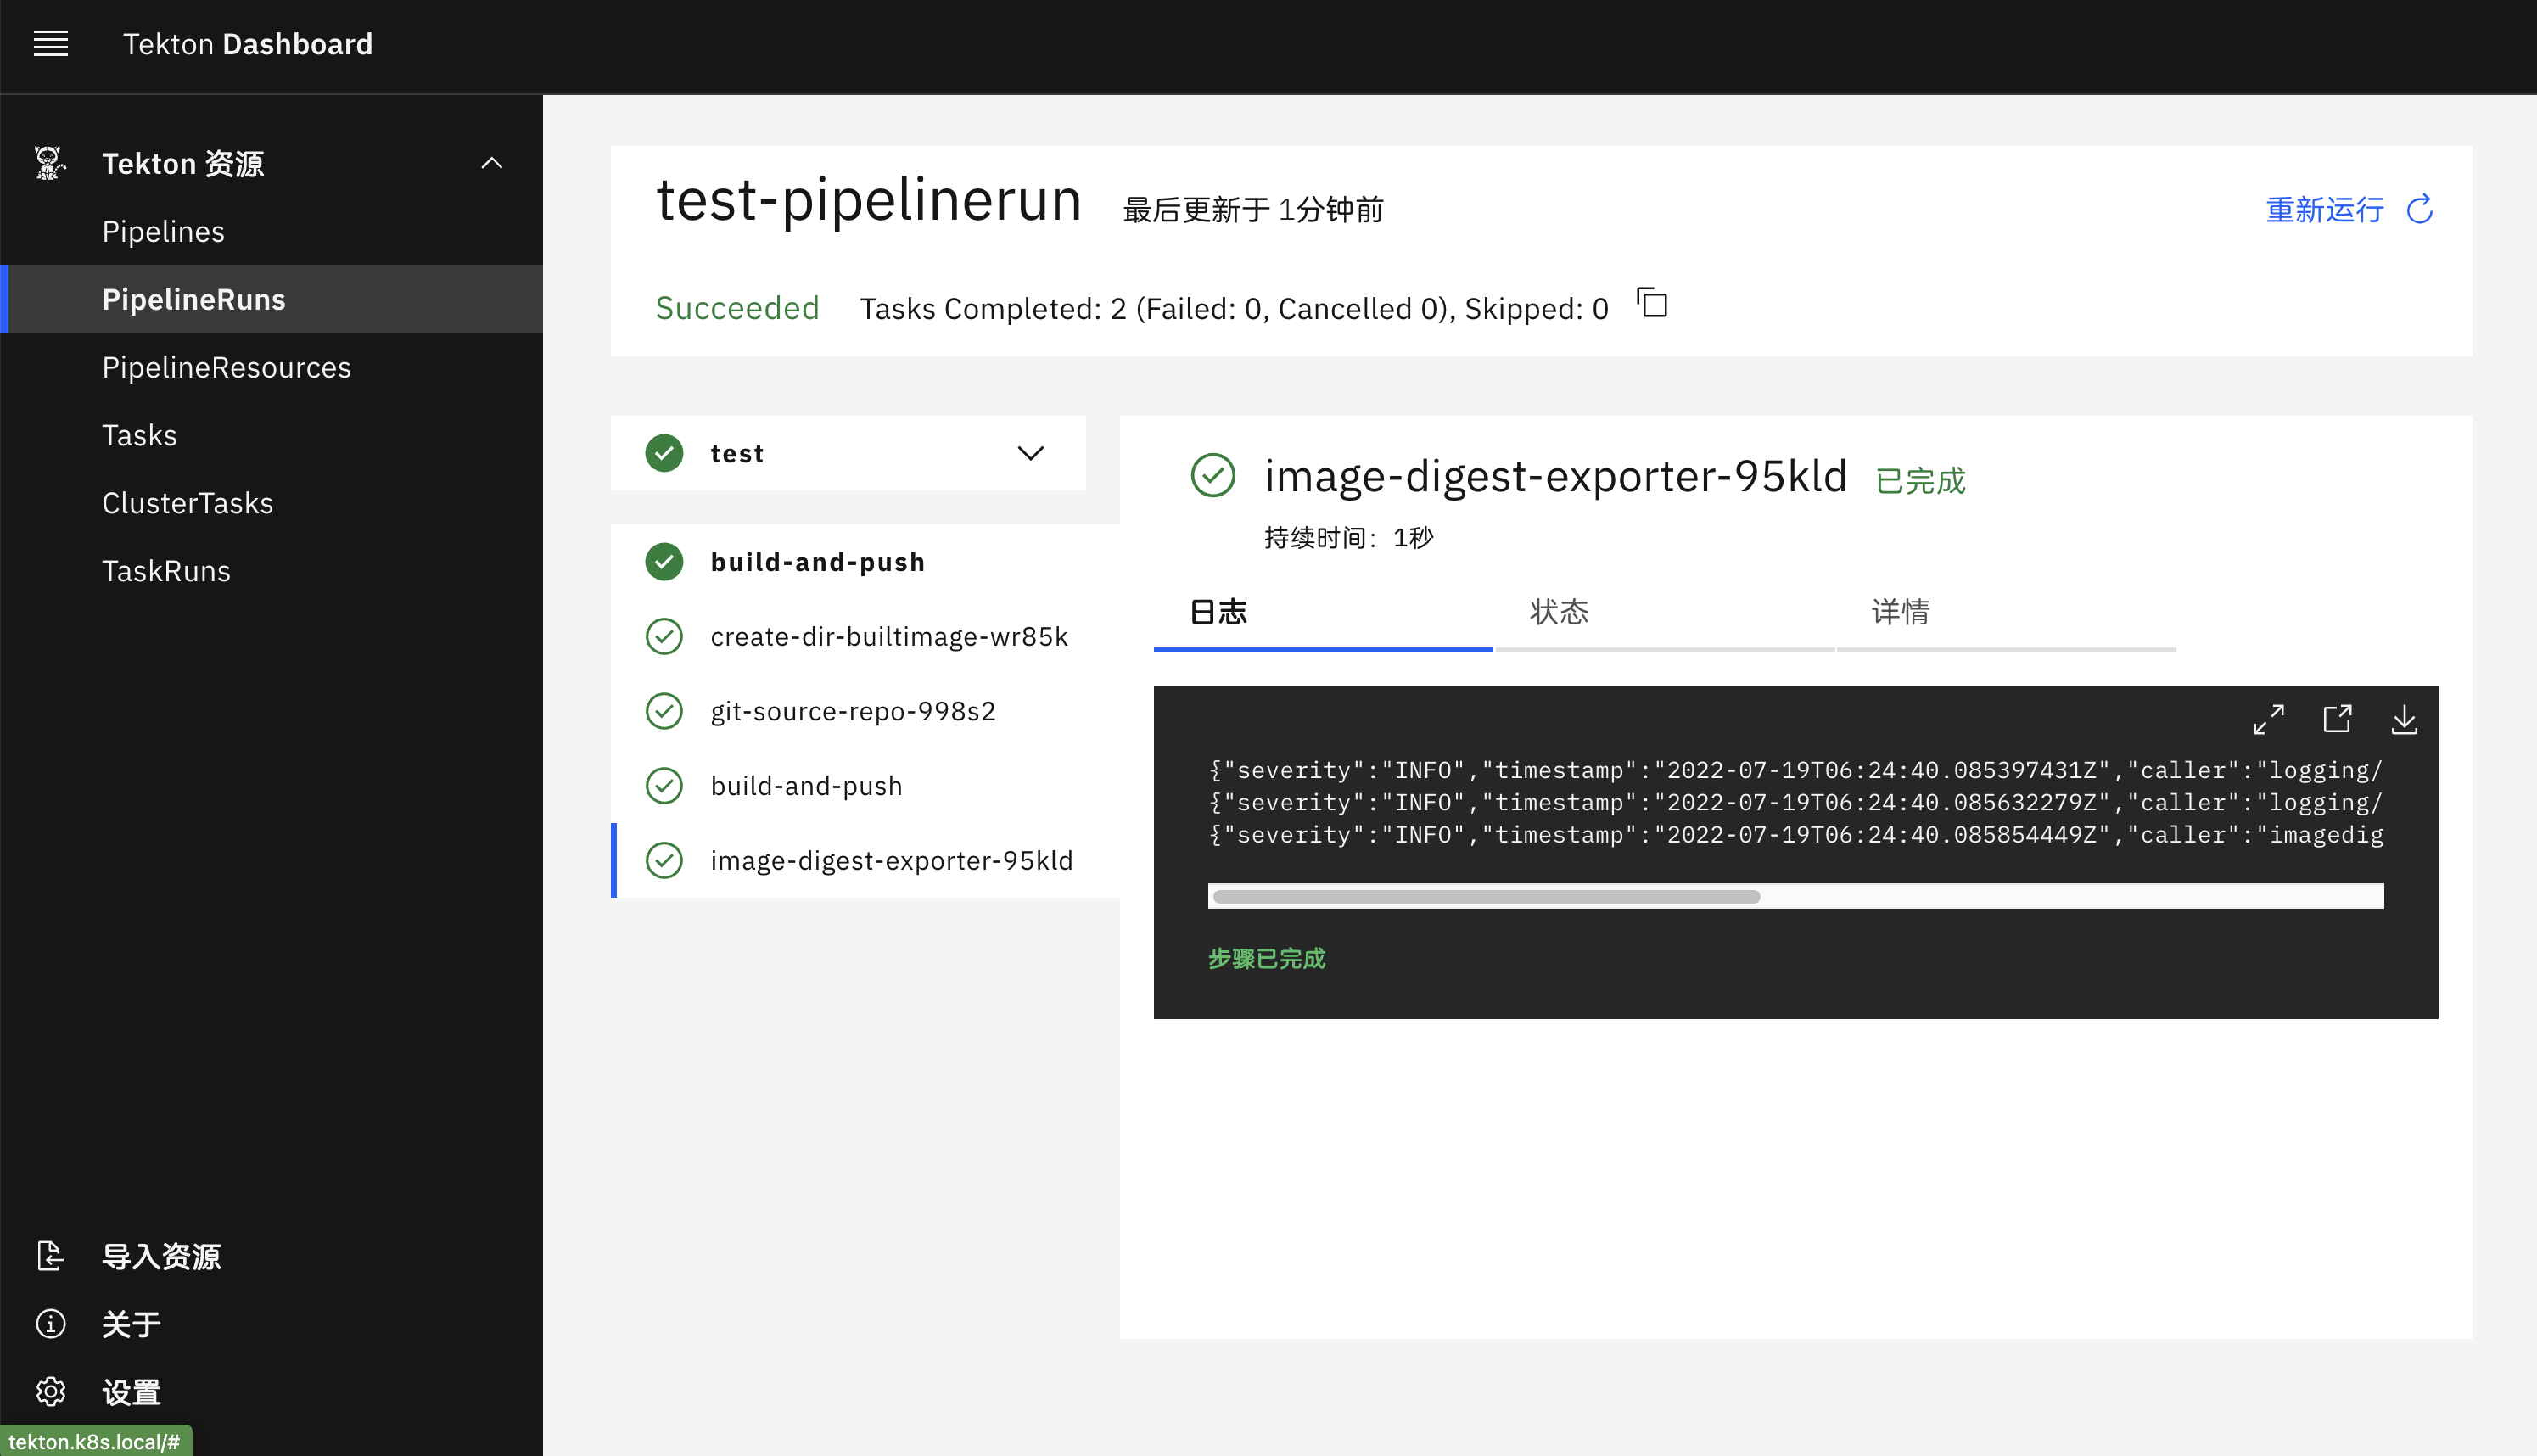
Task: Expand the test task dropdown chevron
Action: (x=1030, y=453)
